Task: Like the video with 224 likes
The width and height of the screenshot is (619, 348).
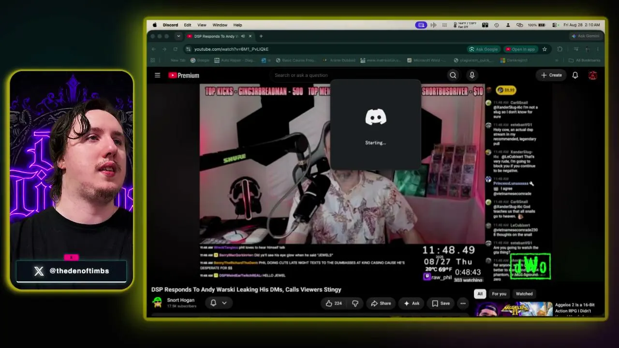Action: (x=333, y=303)
